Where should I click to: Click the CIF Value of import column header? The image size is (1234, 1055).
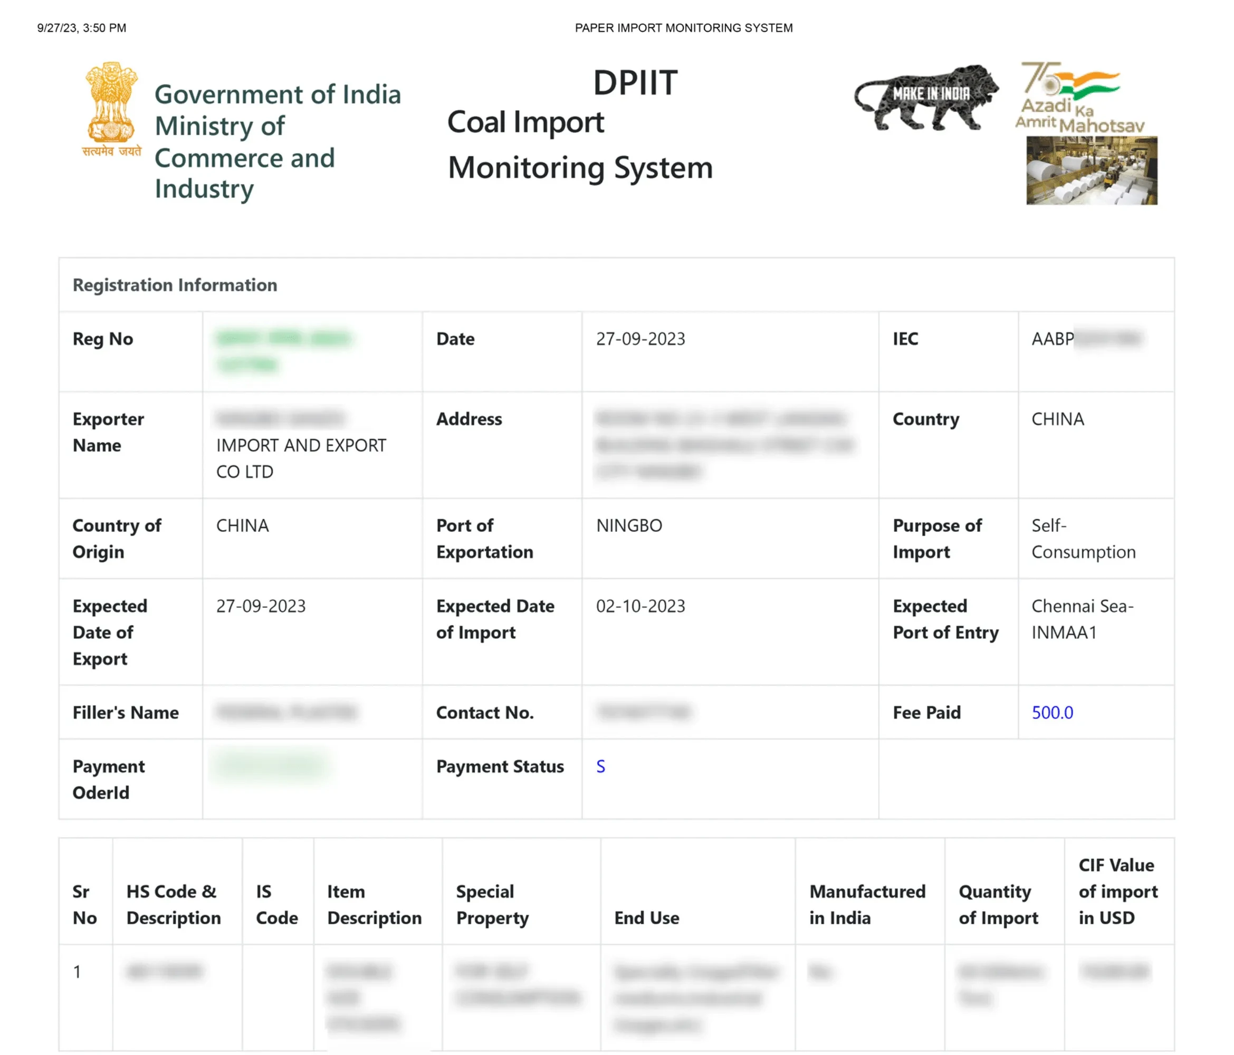1117,890
